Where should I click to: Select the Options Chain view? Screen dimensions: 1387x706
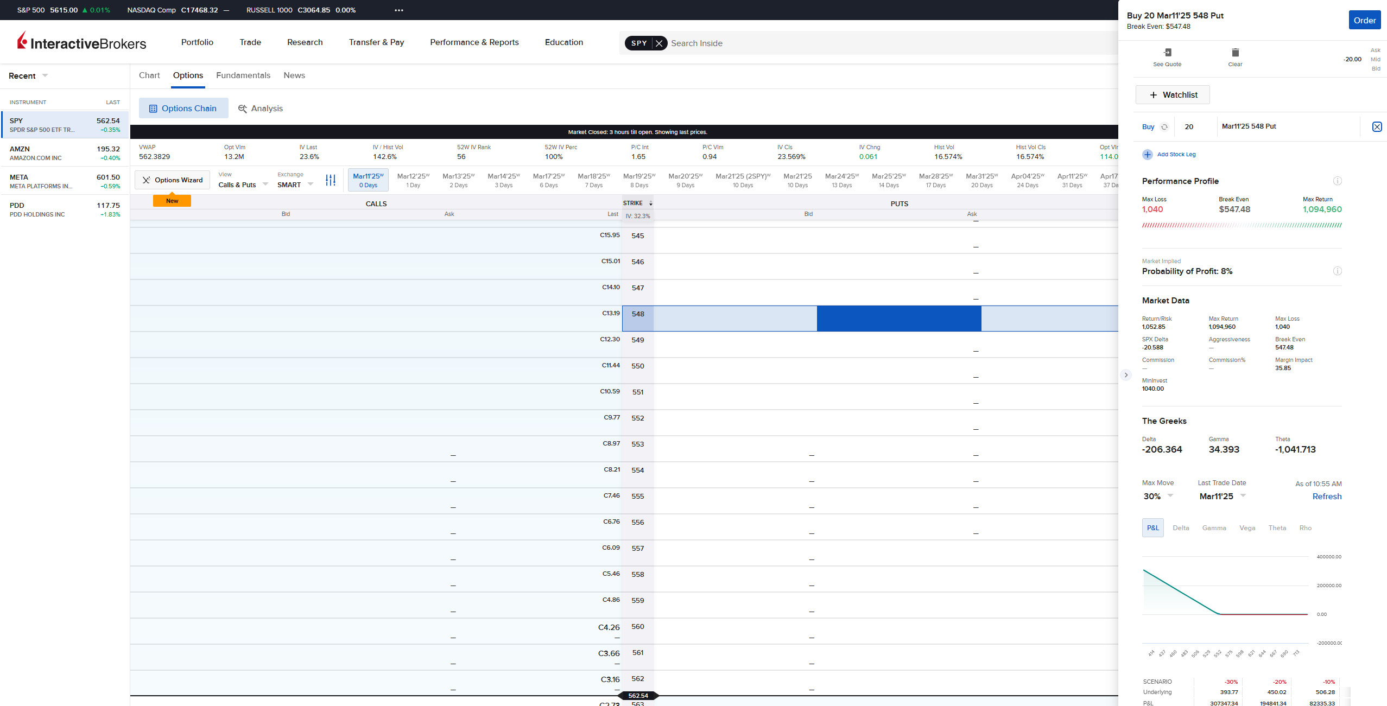click(183, 109)
